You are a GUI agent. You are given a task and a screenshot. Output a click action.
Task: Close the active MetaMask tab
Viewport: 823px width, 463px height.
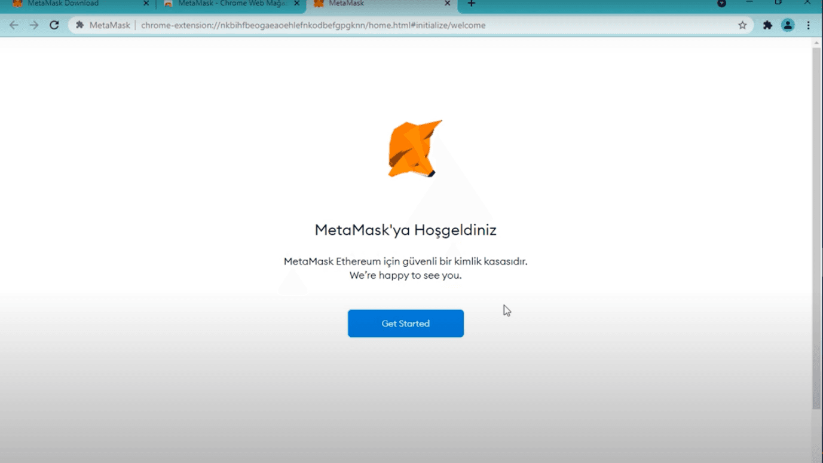point(447,4)
